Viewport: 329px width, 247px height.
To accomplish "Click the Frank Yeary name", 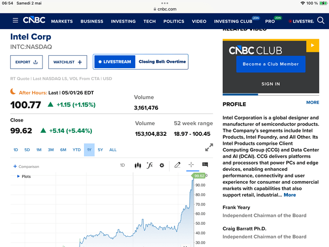I will (236, 207).
